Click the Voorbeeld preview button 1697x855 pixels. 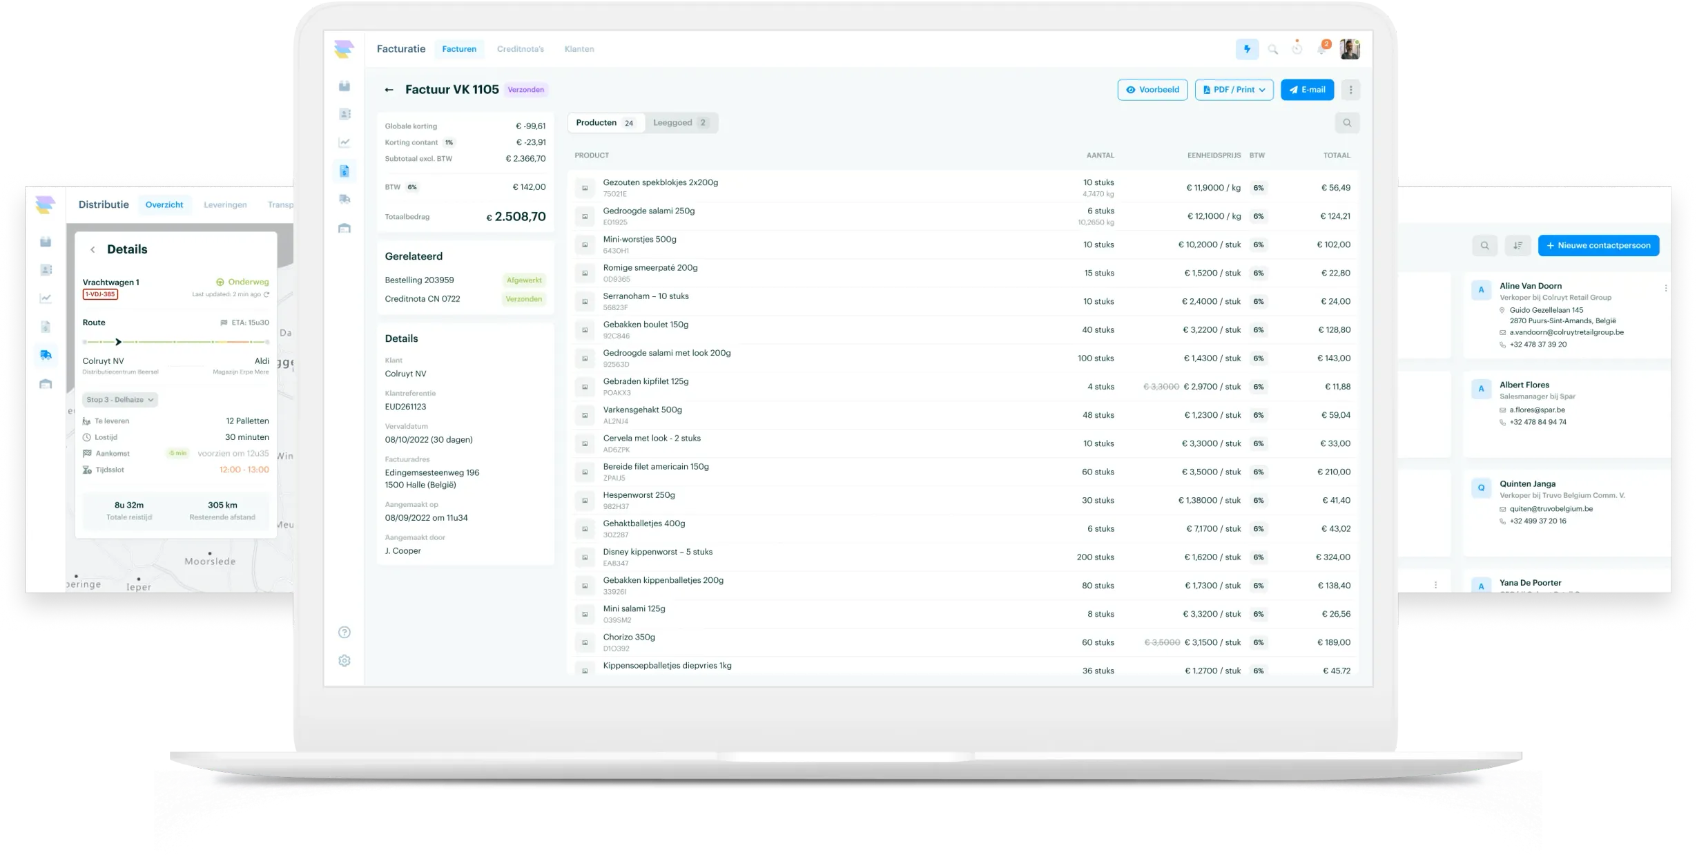[1152, 90]
